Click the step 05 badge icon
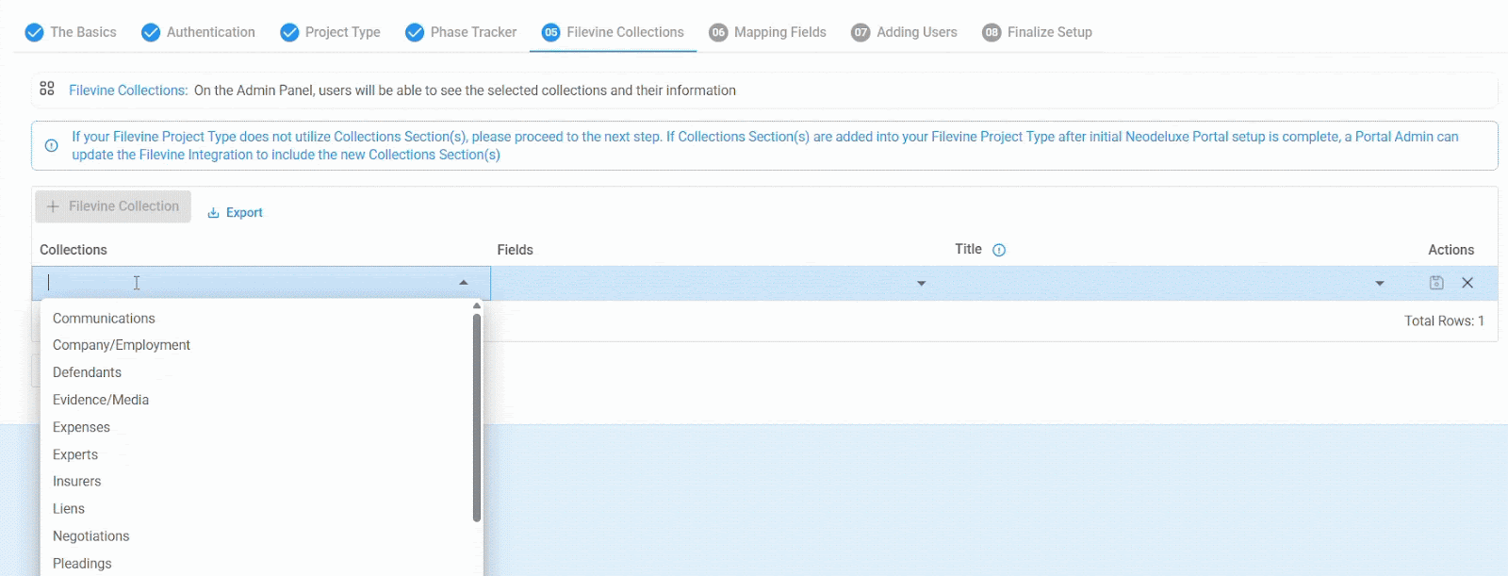1508x576 pixels. pos(551,33)
